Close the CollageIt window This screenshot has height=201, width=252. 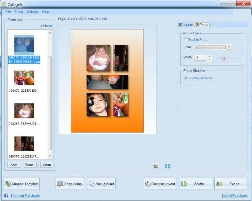pos(244,3)
